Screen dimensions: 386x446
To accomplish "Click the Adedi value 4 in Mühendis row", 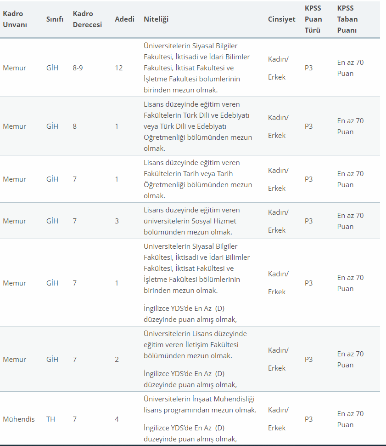I will 117,419.
